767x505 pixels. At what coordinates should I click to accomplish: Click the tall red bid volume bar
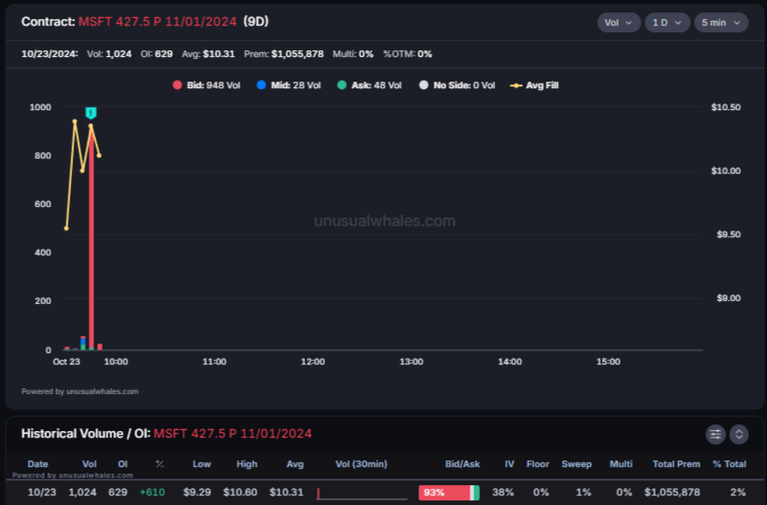tap(91, 239)
